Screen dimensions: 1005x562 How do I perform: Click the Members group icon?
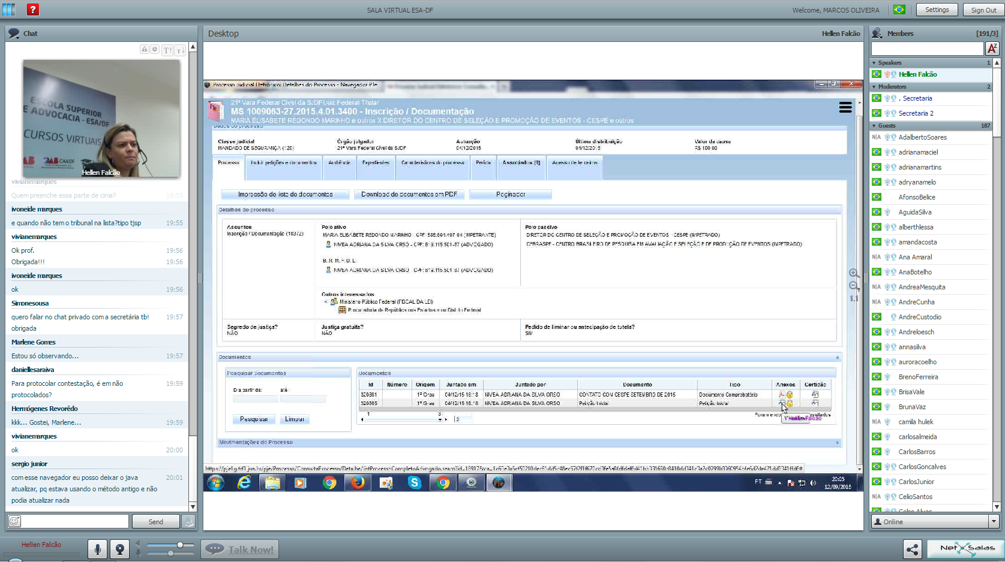[x=877, y=34]
